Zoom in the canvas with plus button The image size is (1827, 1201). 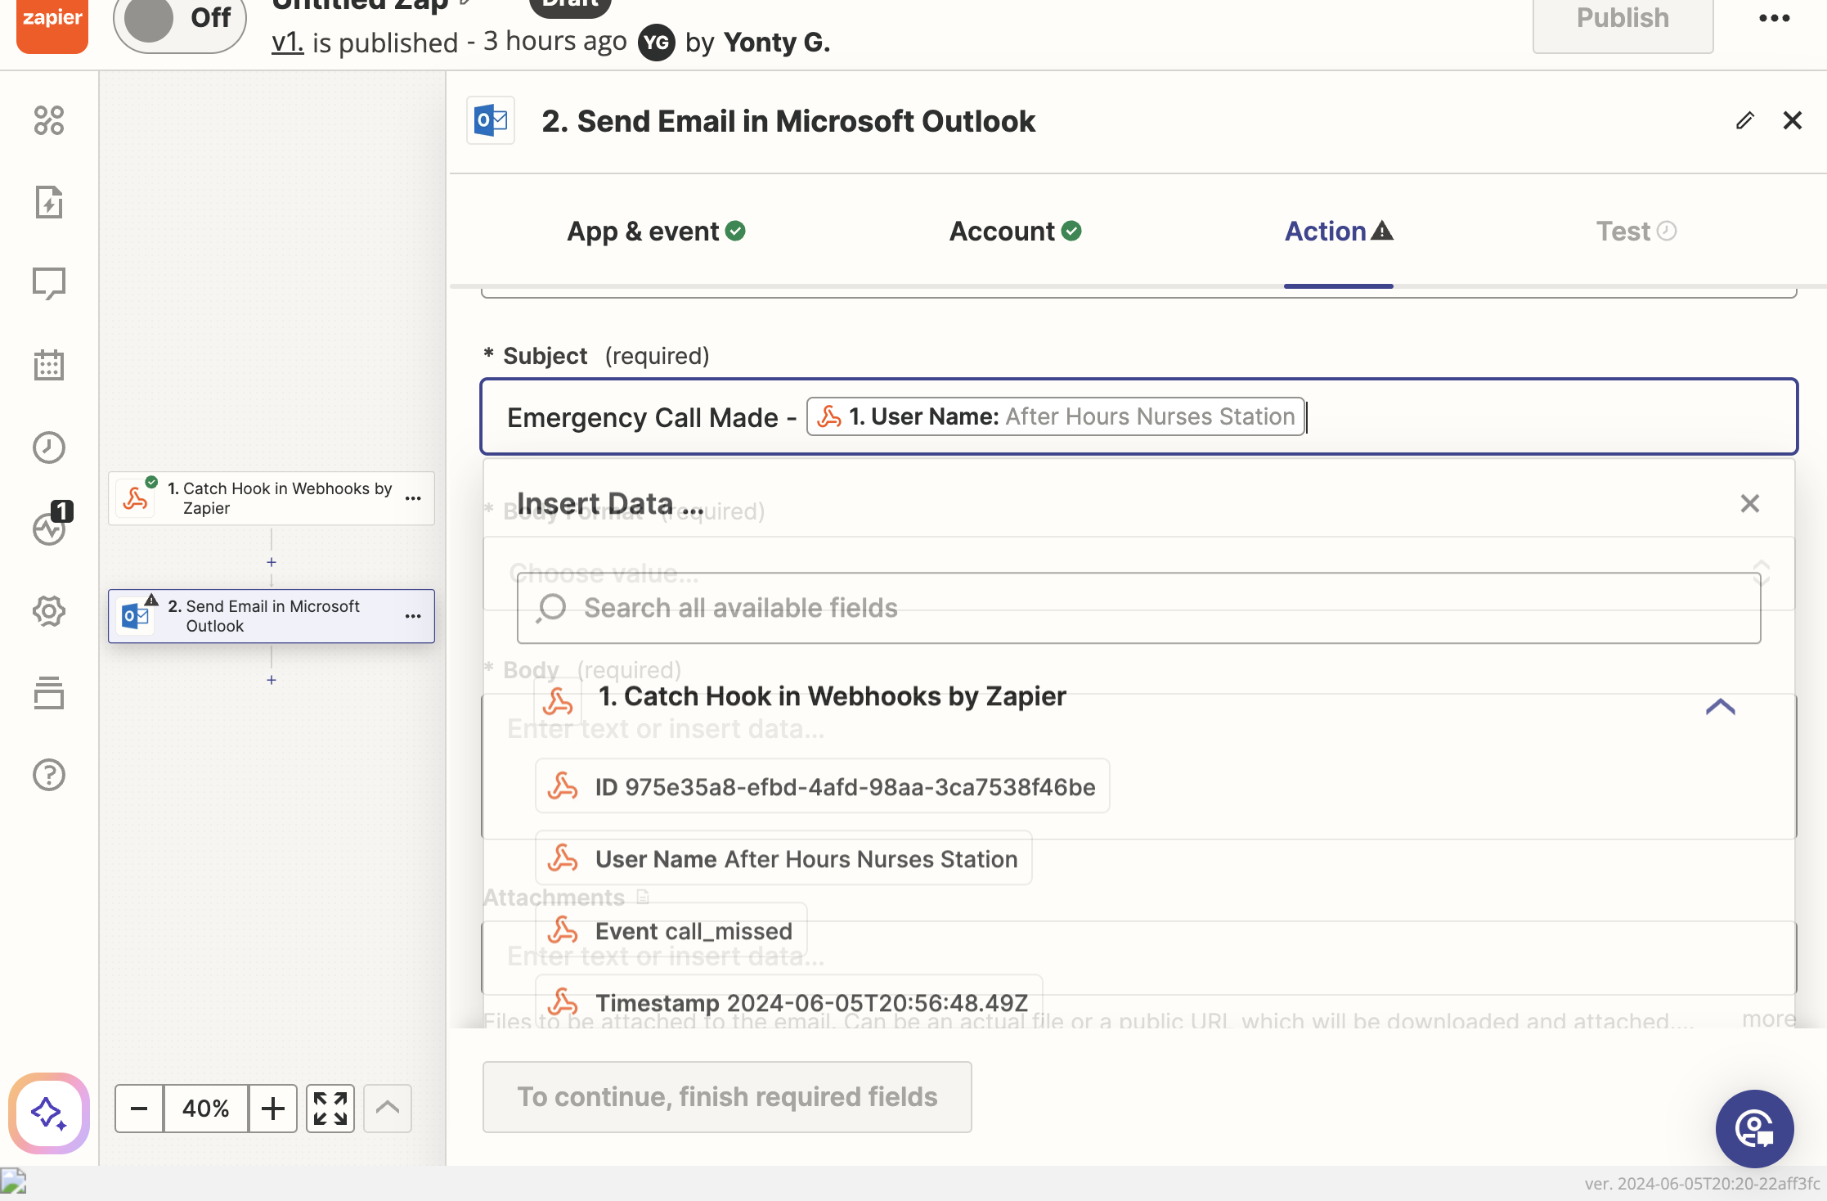[272, 1109]
